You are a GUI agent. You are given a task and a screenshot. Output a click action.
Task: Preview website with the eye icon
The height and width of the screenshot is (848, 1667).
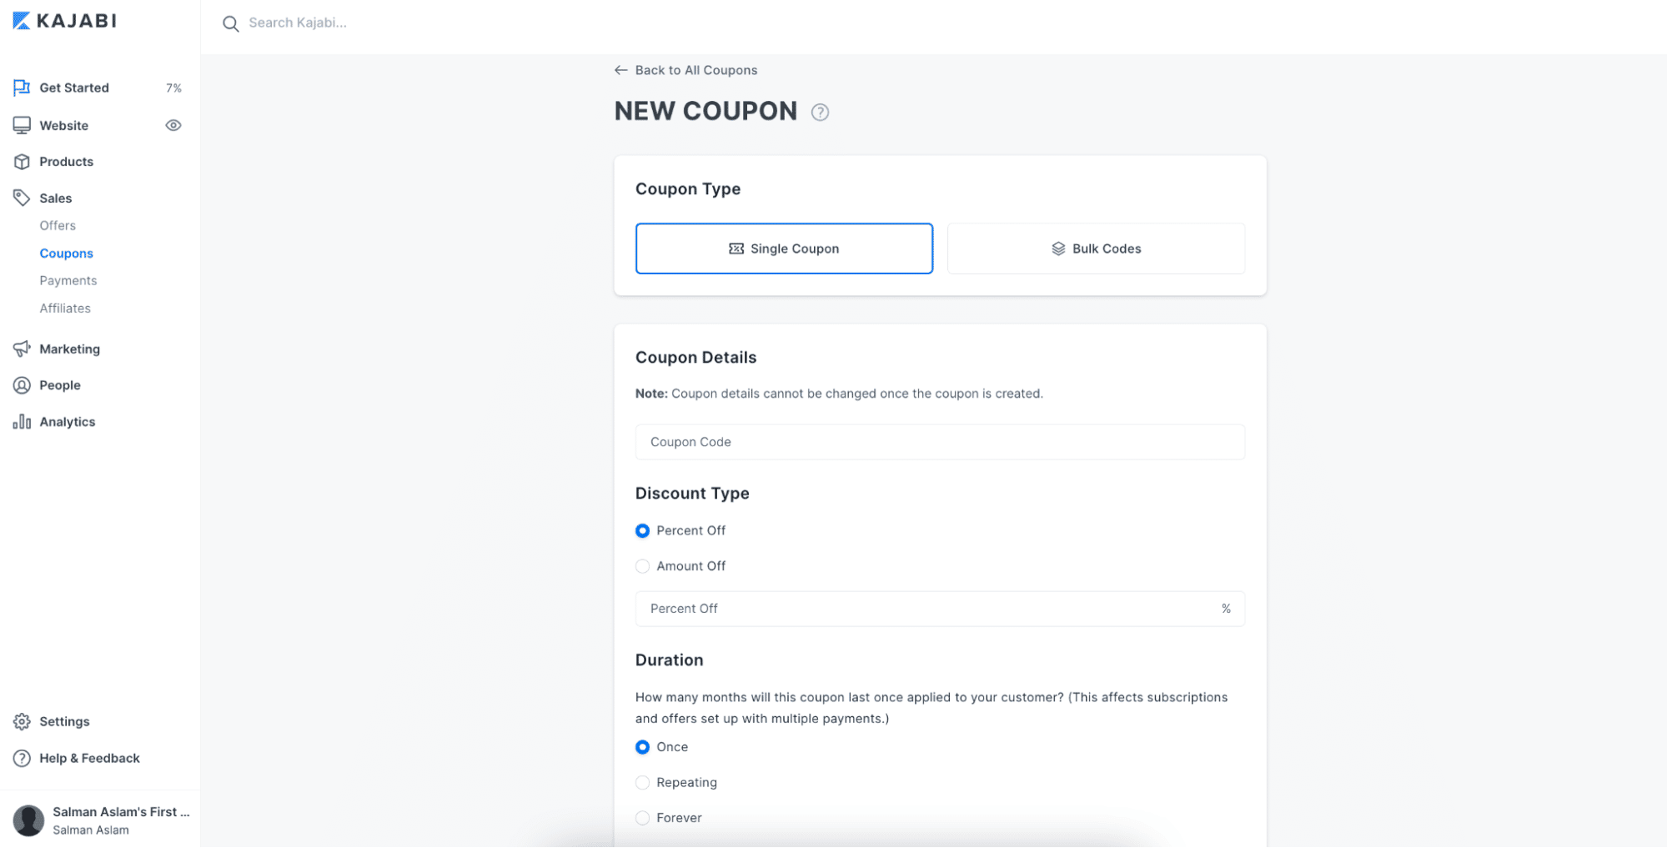[173, 125]
